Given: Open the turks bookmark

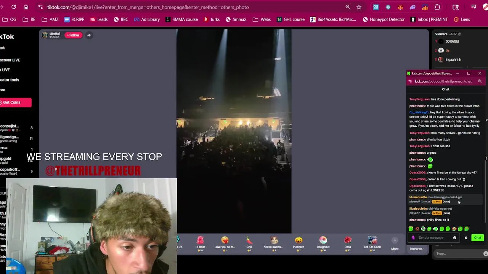Looking at the screenshot, I should [212, 19].
